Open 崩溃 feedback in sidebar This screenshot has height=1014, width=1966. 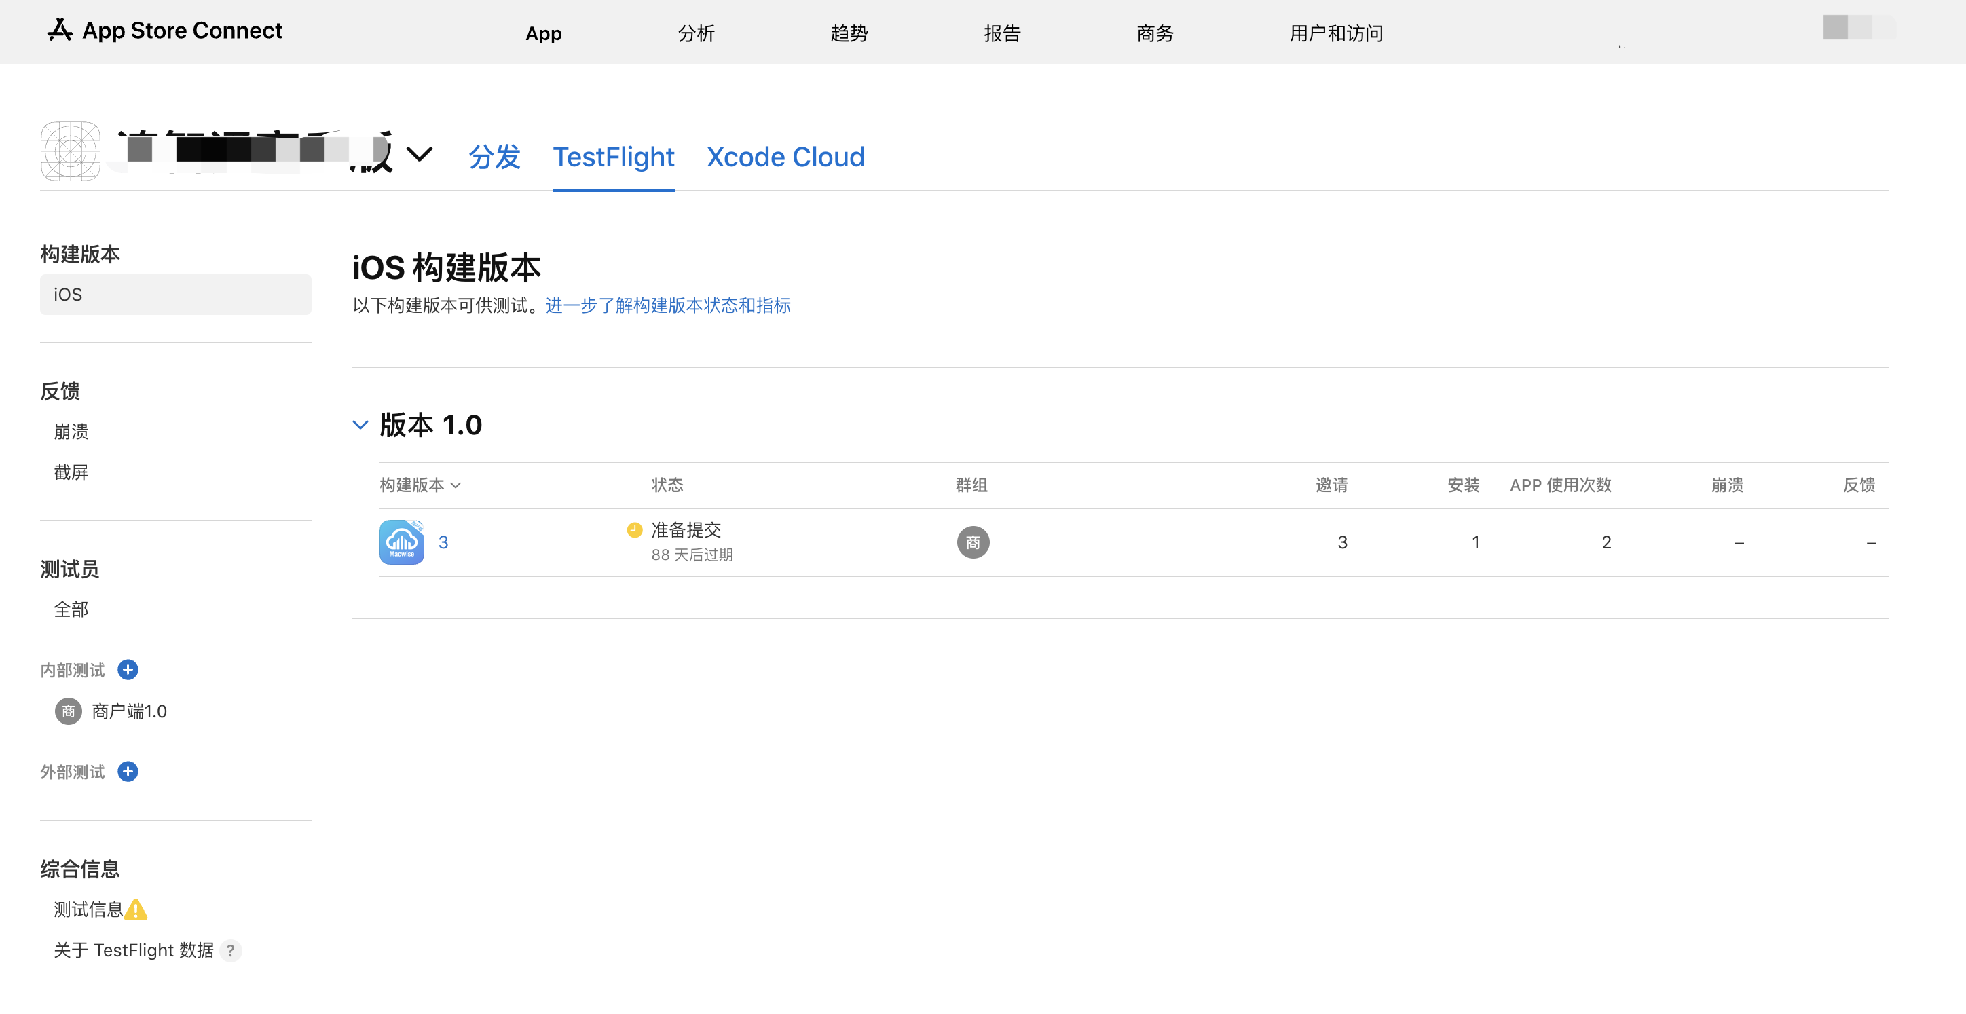click(71, 432)
